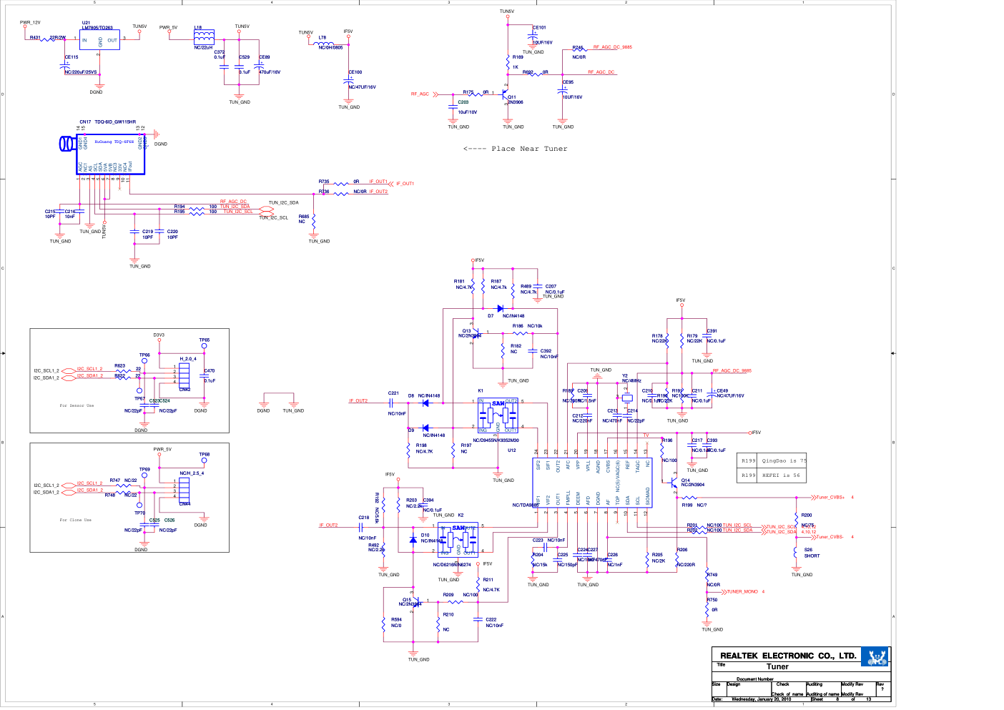Select the note 'HEFEI is 56'
1004x710 pixels.
782,475
